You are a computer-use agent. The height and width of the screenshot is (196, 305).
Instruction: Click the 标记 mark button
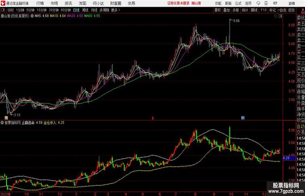coord(272,10)
